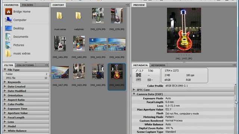
Task: Open music extras favorite folder
Action: 18,53
